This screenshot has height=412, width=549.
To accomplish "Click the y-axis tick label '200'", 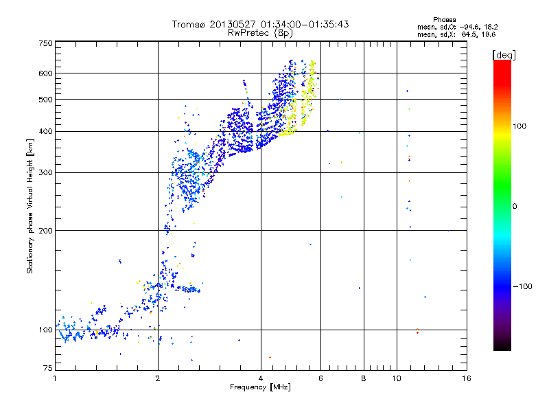I will 45,231.
